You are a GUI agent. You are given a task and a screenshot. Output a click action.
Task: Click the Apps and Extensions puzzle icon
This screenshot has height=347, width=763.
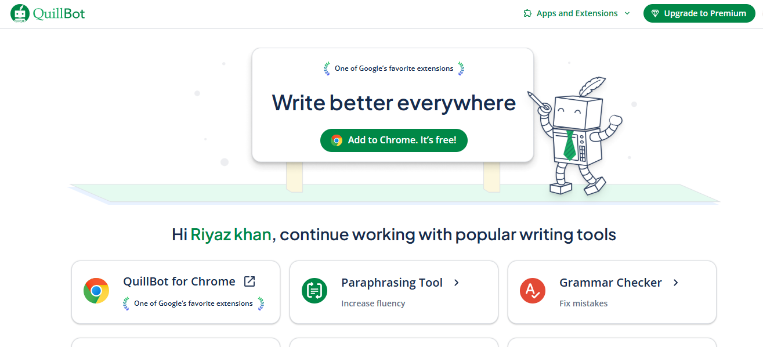(527, 13)
